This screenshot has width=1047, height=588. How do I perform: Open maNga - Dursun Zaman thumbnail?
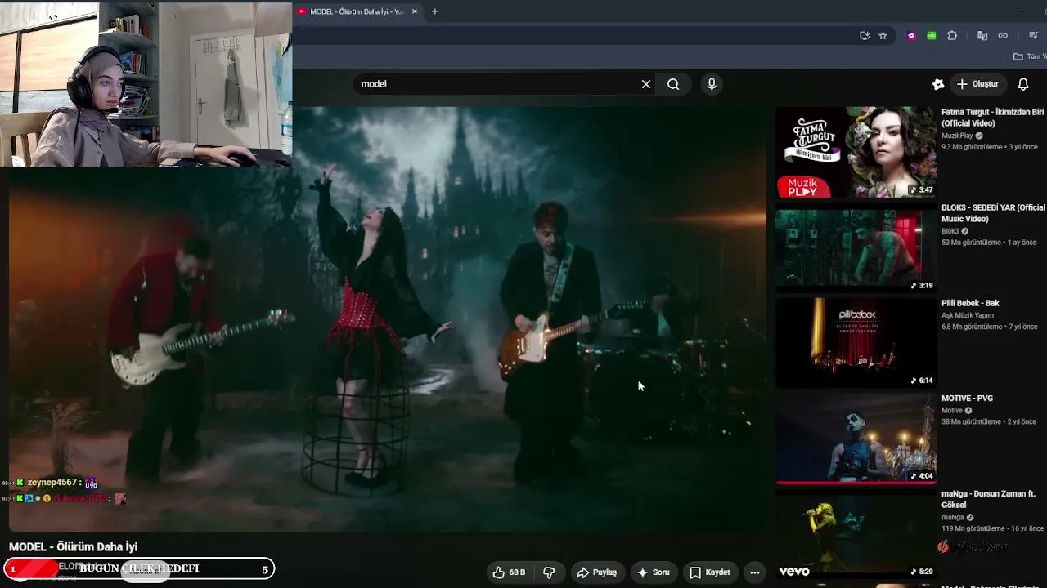(856, 534)
